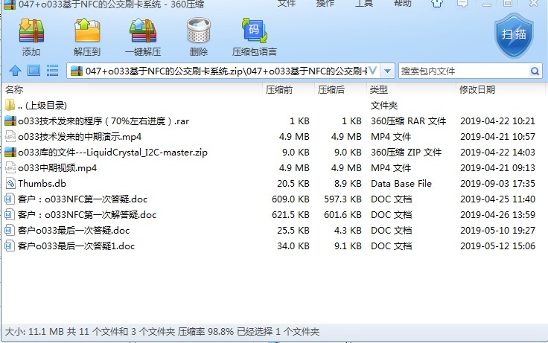Image resolution: width=548 pixels, height=343 pixels.
Task: Select 客户:o033NFC第一次答疑.doc file name
Action: pyautogui.click(x=83, y=199)
